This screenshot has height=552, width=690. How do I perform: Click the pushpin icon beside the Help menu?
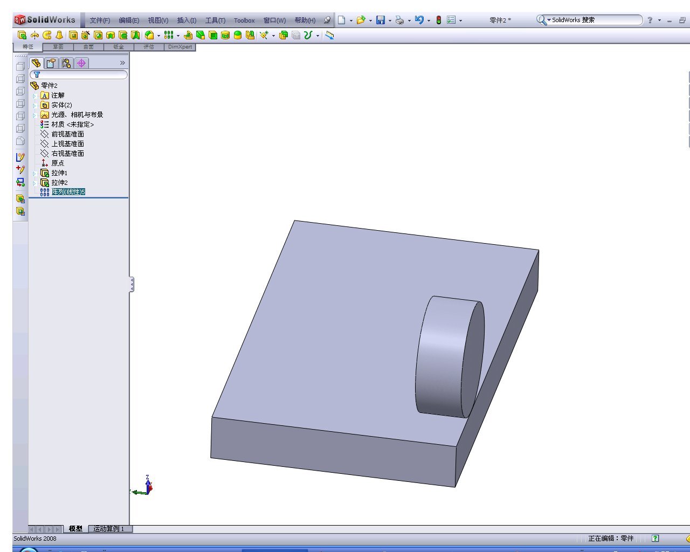tap(327, 20)
